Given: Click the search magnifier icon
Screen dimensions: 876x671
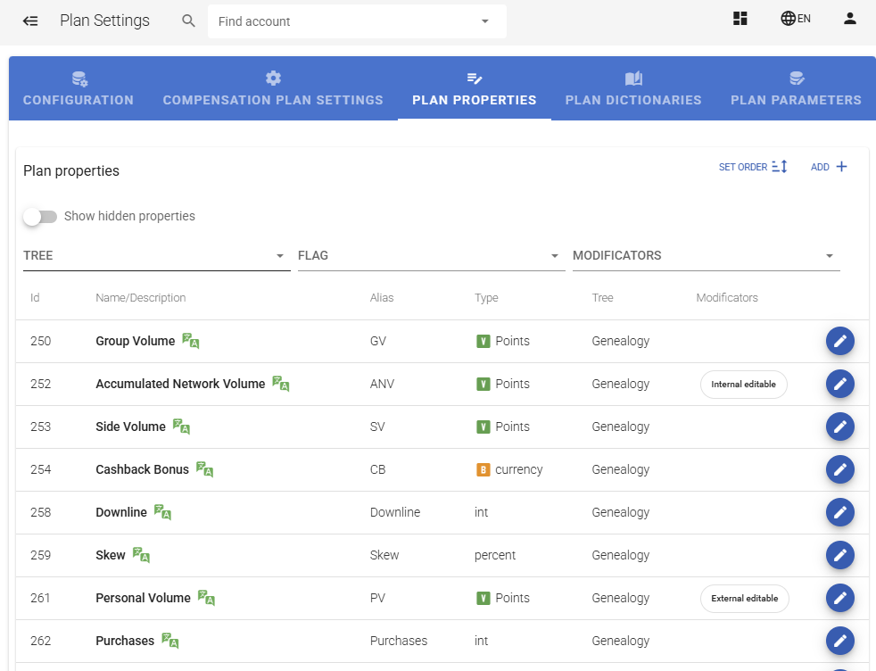Looking at the screenshot, I should [x=188, y=21].
